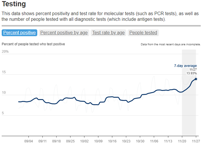Image resolution: width=203 pixels, height=147 pixels.
Task: Open the Test rate by age tab
Action: click(108, 33)
